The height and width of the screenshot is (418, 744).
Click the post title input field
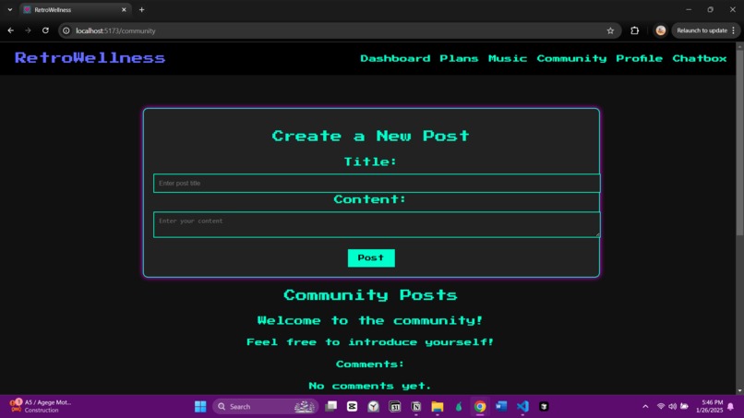377,183
